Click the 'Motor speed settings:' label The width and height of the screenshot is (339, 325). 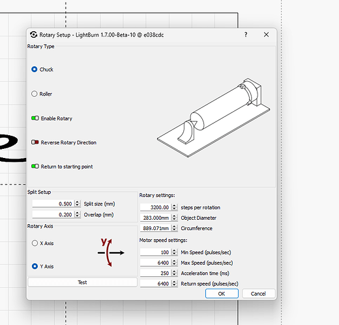tap(163, 240)
